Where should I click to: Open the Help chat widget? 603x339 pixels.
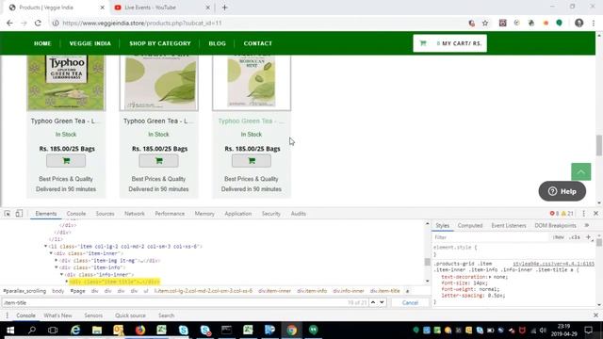coord(562,191)
